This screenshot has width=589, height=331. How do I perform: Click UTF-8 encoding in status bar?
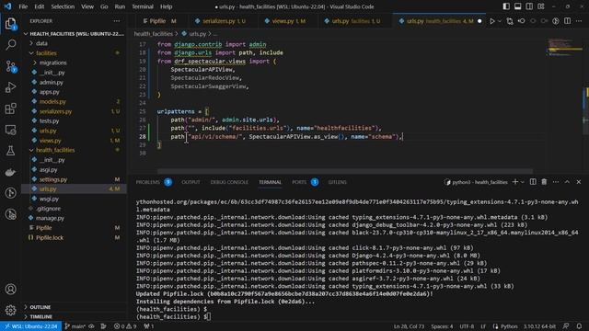[467, 326]
